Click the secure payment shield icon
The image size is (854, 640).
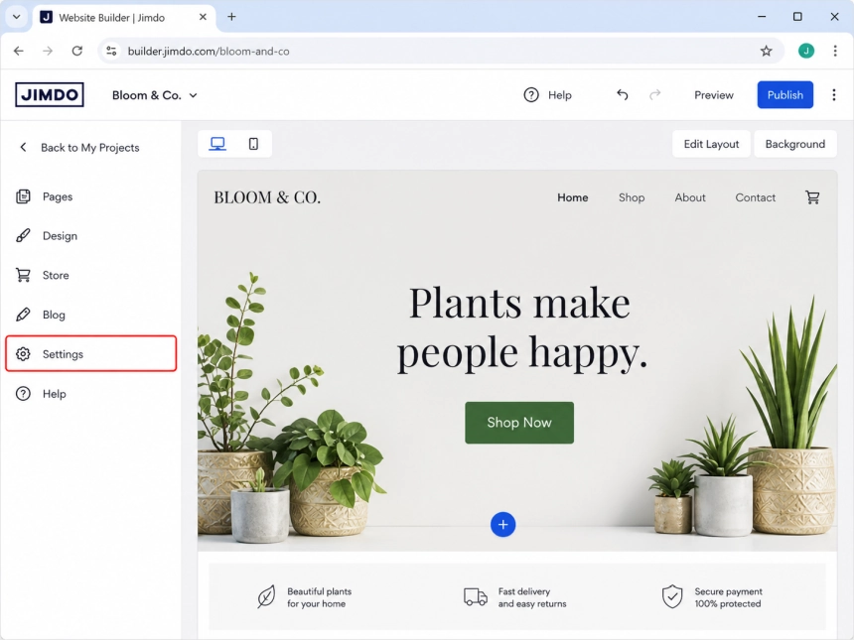click(672, 597)
